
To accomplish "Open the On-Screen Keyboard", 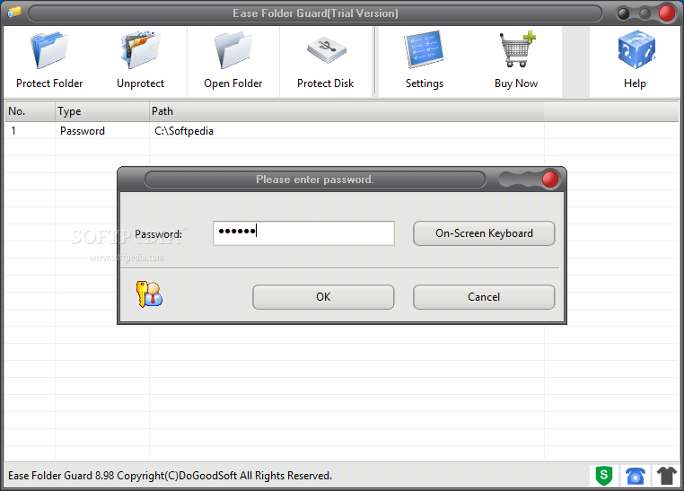I will click(484, 233).
